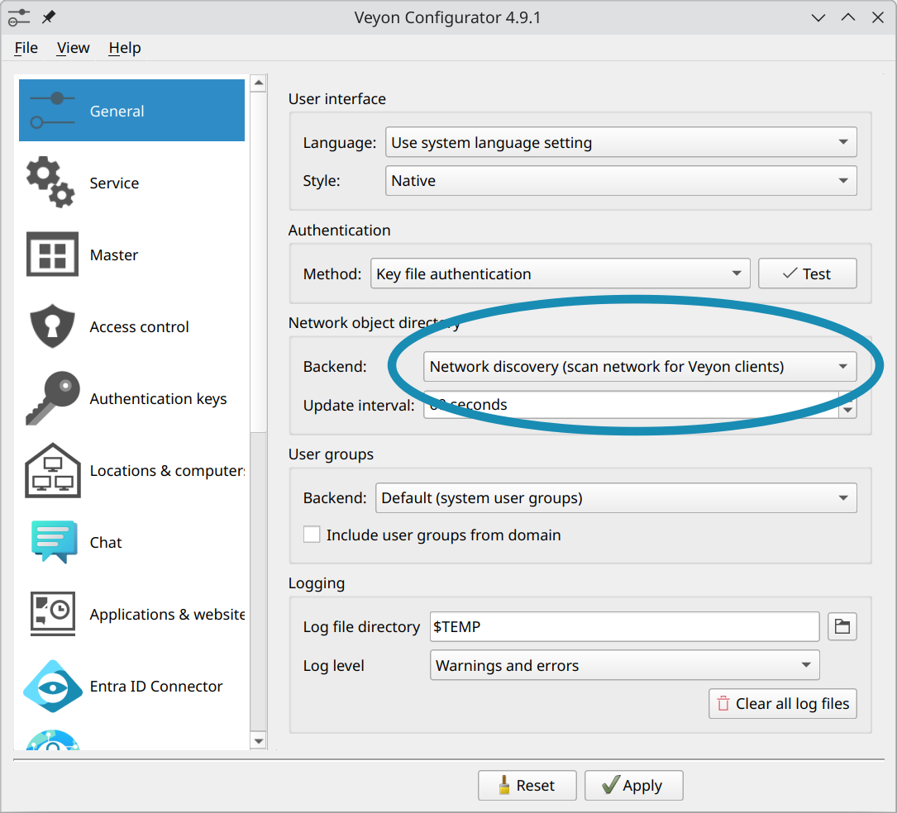Screen dimensions: 897x813
Task: Open the Style dropdown set to Native
Action: (620, 180)
